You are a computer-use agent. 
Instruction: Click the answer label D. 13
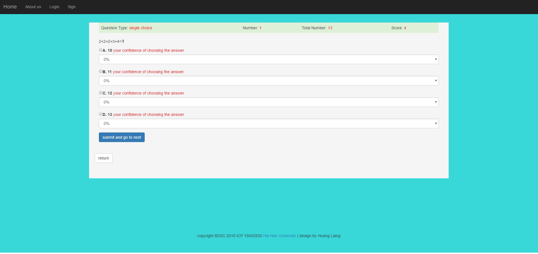pos(107,114)
